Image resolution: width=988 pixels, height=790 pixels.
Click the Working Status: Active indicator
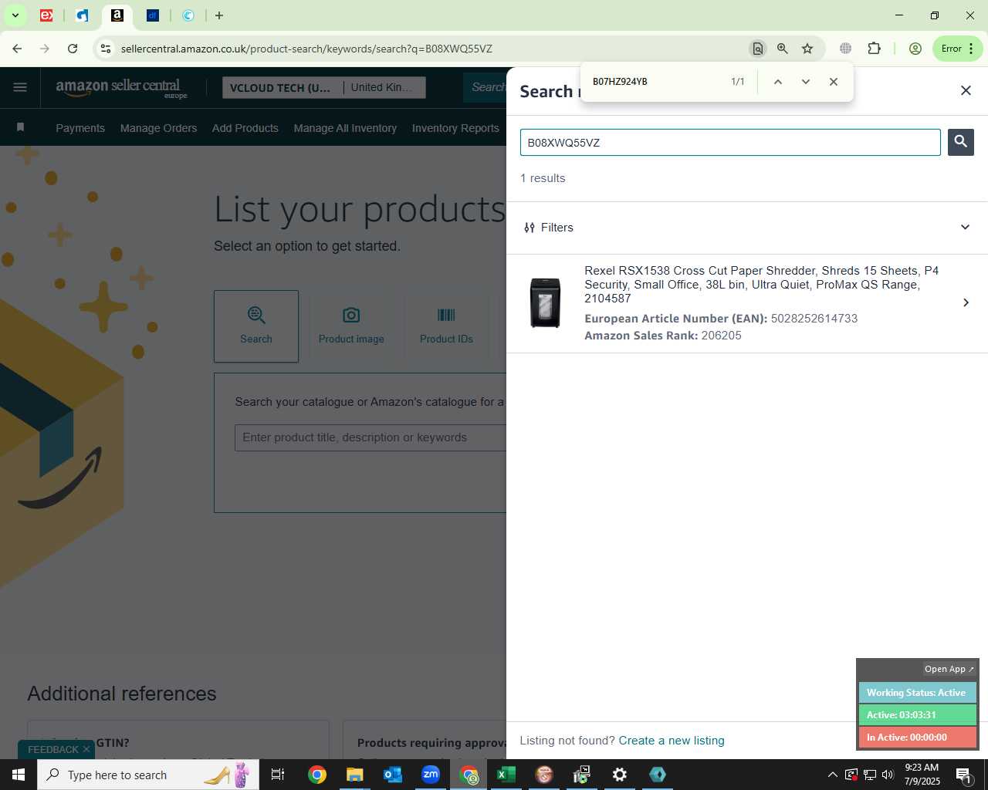[x=917, y=693]
